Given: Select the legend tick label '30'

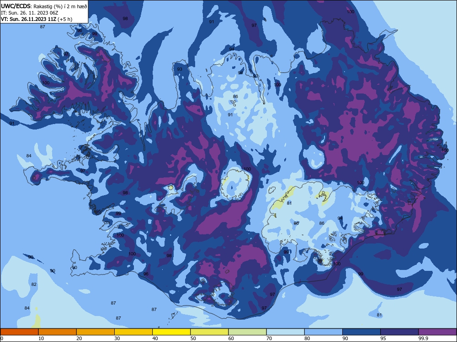Looking at the screenshot, I should point(117,338).
